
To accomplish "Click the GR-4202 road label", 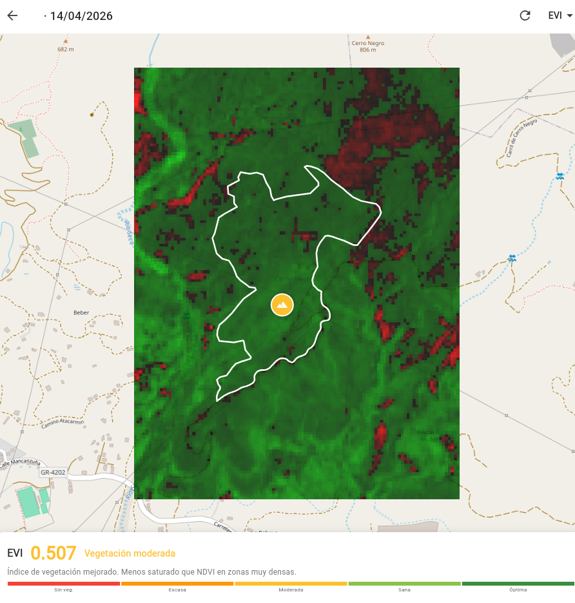I will [x=53, y=472].
